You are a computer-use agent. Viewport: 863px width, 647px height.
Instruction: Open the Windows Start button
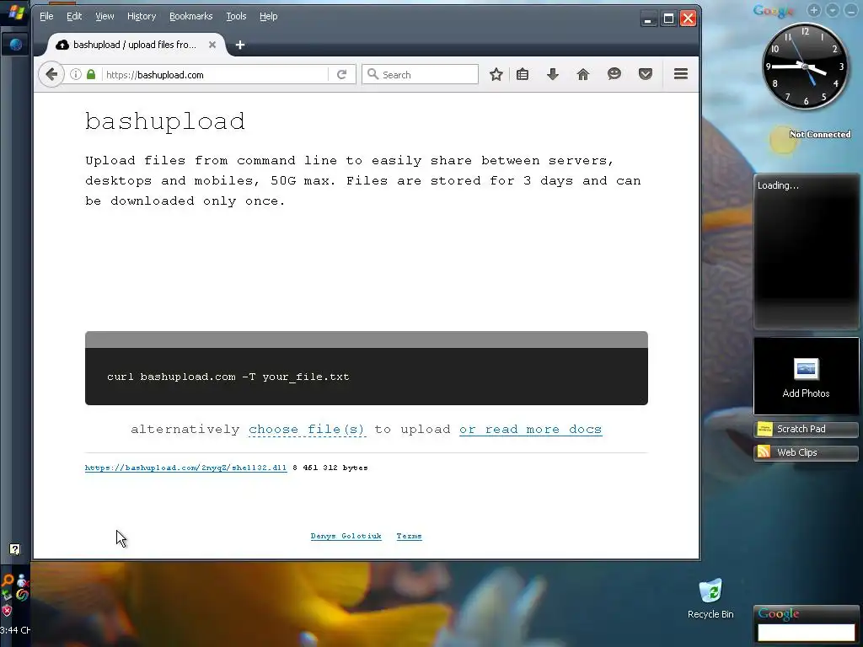(x=15, y=12)
